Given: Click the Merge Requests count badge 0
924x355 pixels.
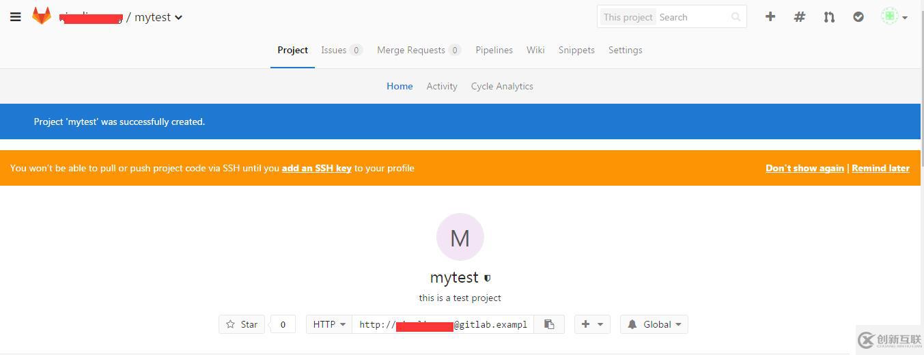Looking at the screenshot, I should (455, 50).
